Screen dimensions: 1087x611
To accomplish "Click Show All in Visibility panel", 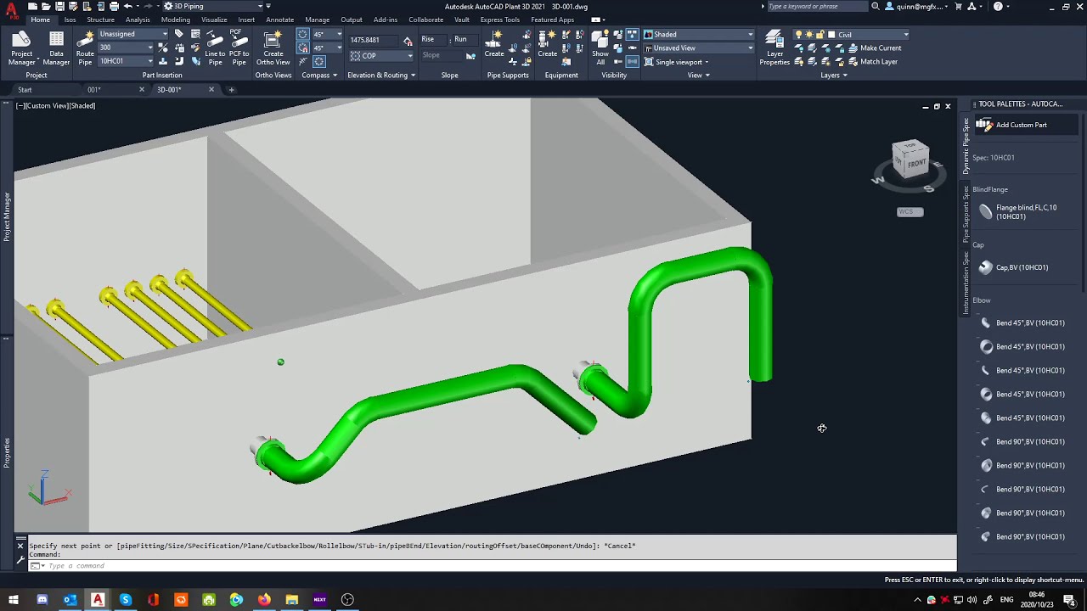I will [600, 48].
